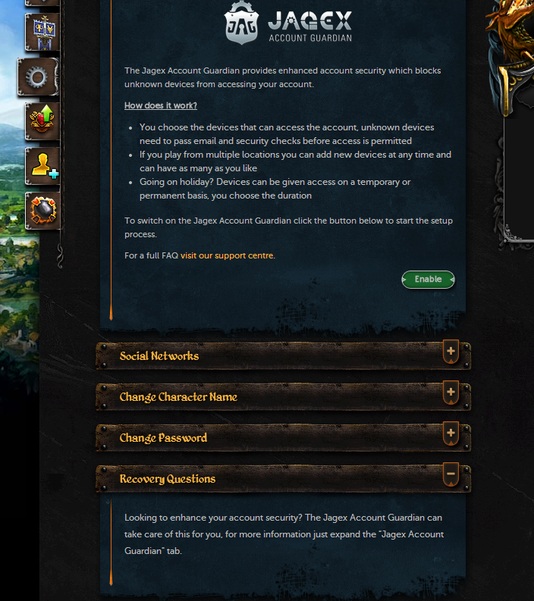The image size is (534, 601).
Task: Enable the Jagex Account Guardian
Action: tap(428, 280)
